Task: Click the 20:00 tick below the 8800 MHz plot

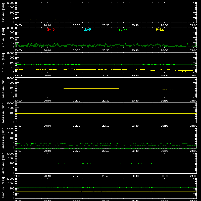Action: tap(18, 176)
